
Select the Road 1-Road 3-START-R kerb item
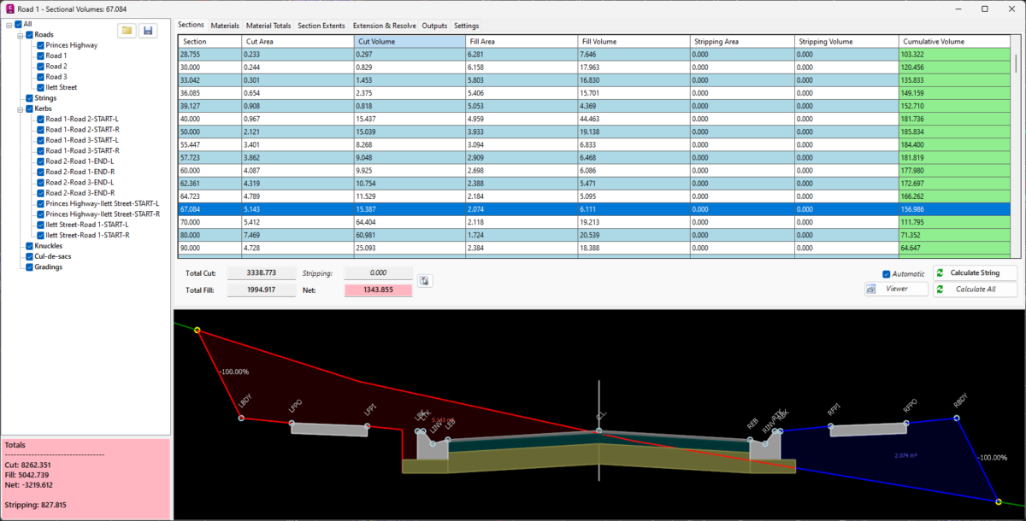click(x=82, y=151)
